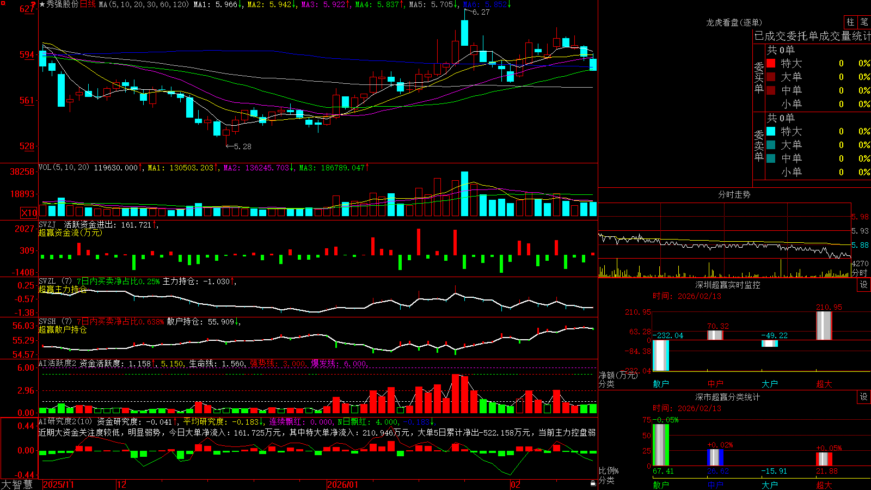The image size is (871, 490).
Task: Toggle the 分时 label beside intraday chart
Action: click(x=860, y=273)
